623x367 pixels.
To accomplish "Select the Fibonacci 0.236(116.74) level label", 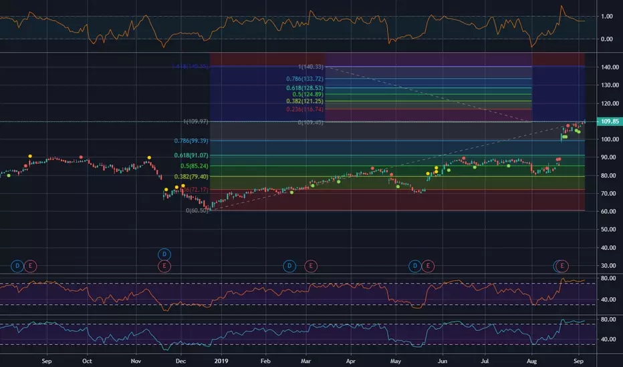I will [305, 109].
